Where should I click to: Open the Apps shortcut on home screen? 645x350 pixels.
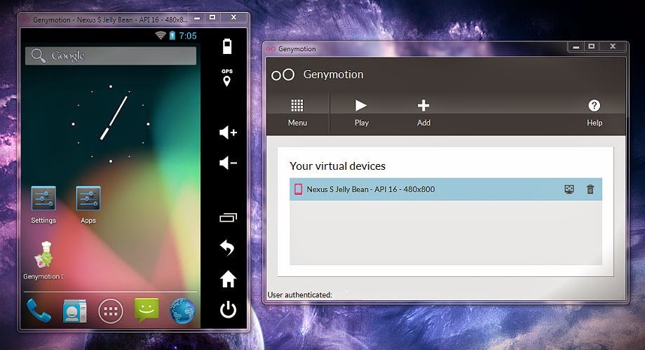point(88,205)
